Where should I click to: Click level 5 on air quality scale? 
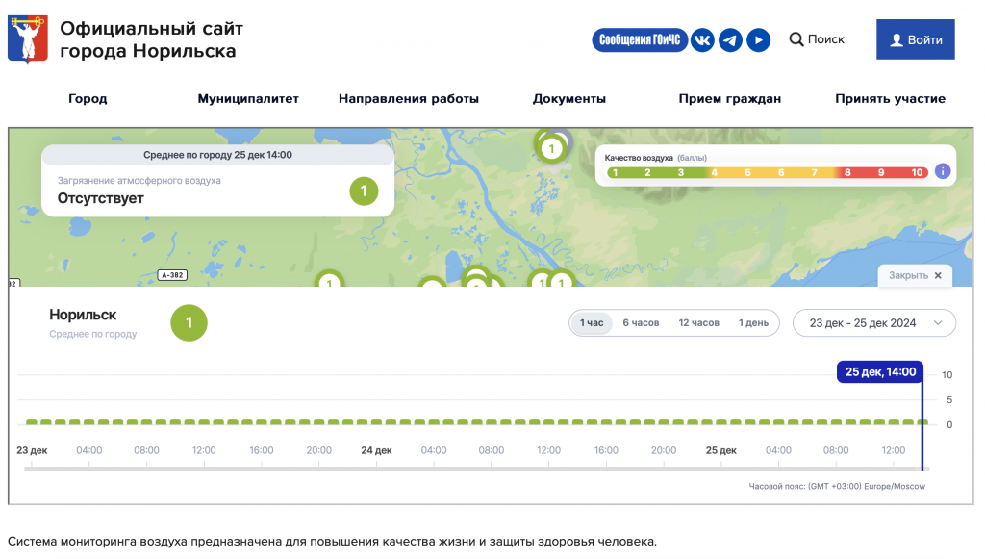click(747, 172)
